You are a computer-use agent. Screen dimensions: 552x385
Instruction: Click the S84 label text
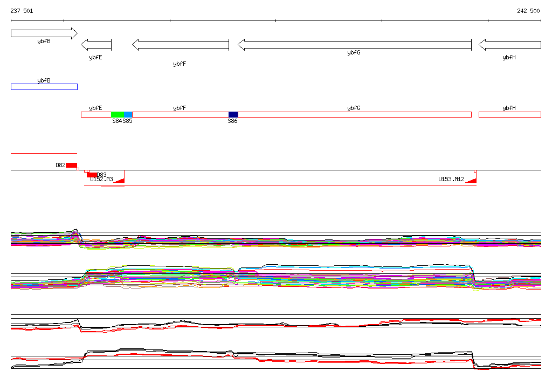(x=117, y=121)
